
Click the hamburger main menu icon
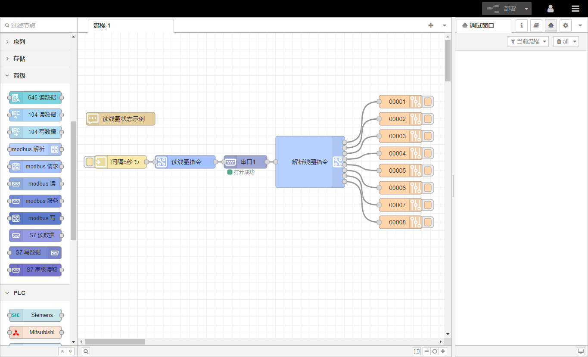576,9
